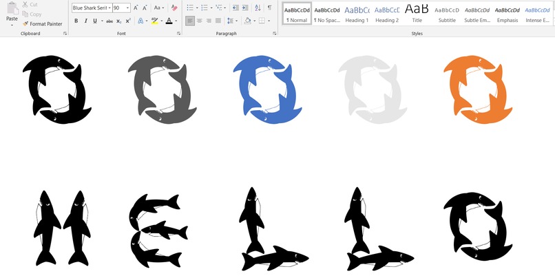Viewport: 555px width, 278px height.
Task: Apply the Intense Emphasis style
Action: pyautogui.click(x=537, y=13)
